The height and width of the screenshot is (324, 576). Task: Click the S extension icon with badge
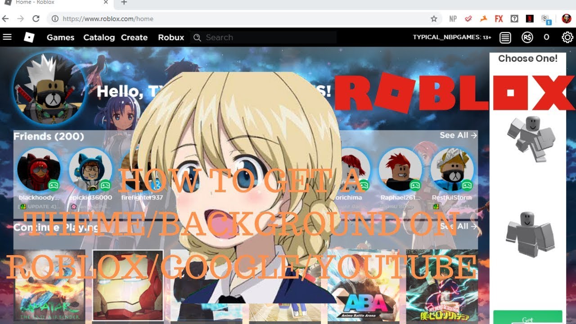[546, 19]
